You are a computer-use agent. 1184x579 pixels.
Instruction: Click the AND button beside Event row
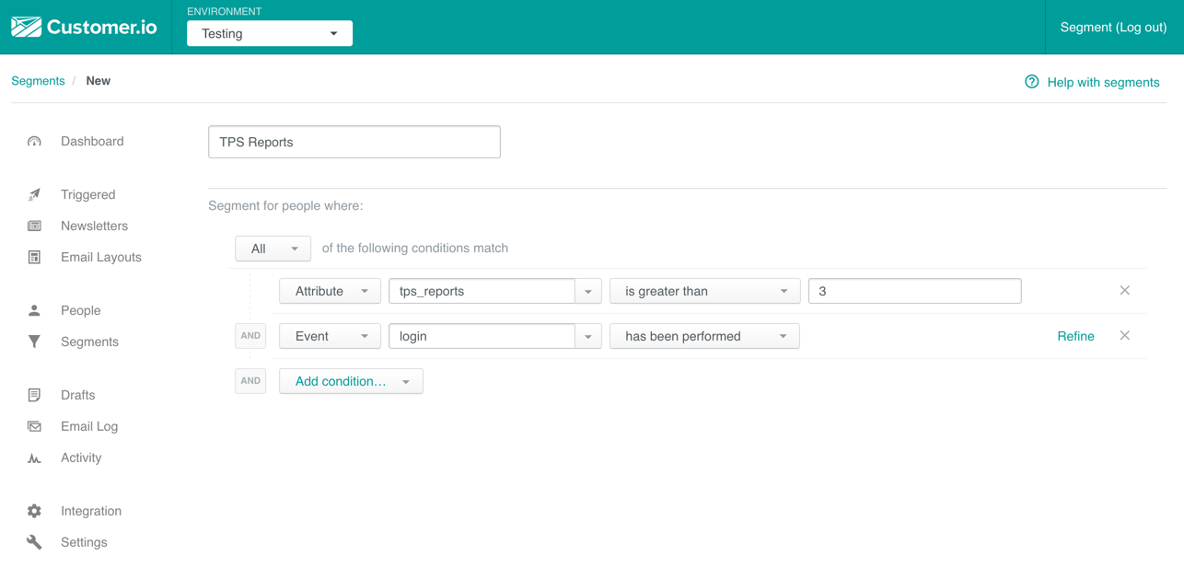250,336
